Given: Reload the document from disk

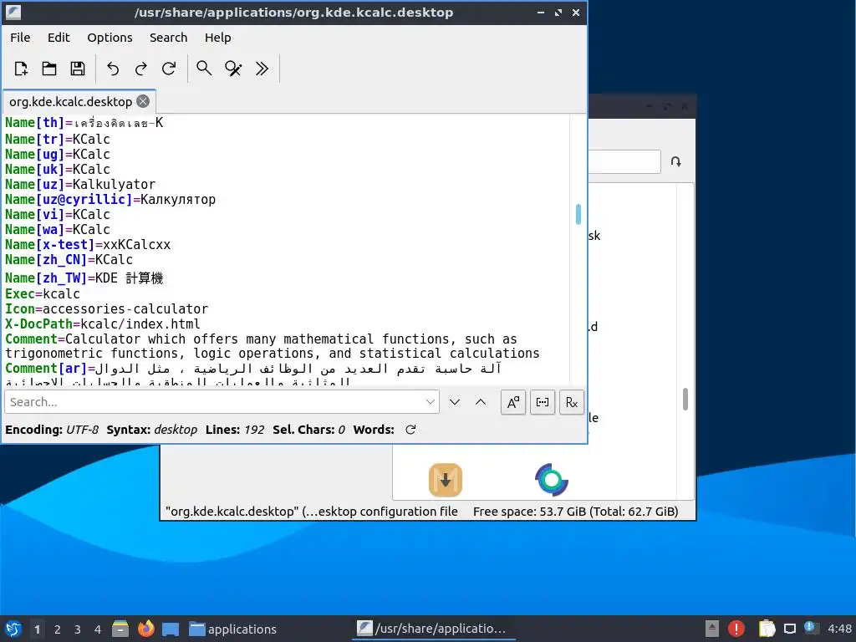Looking at the screenshot, I should click(x=169, y=69).
